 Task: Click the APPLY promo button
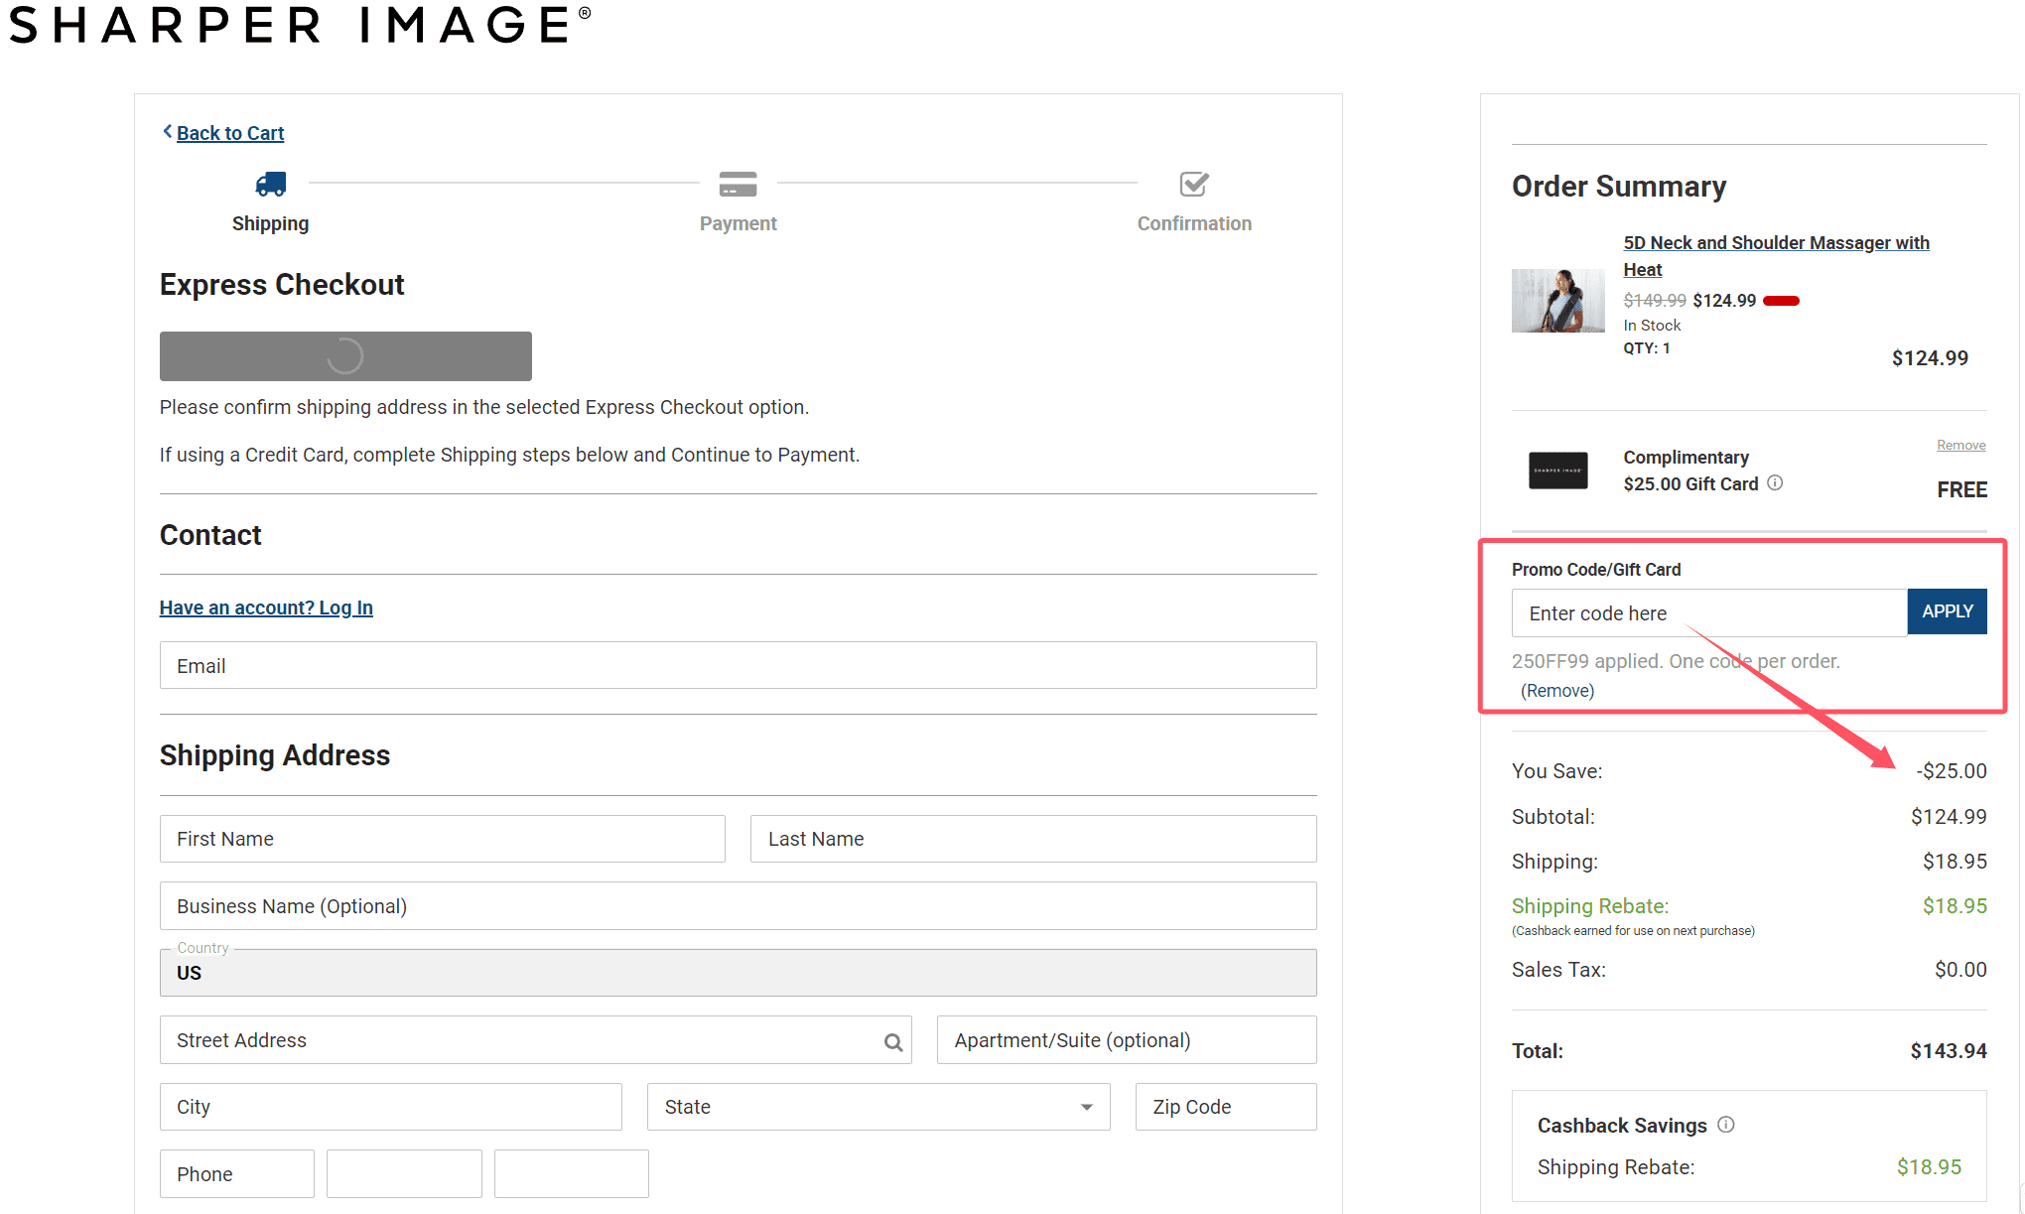(1947, 611)
